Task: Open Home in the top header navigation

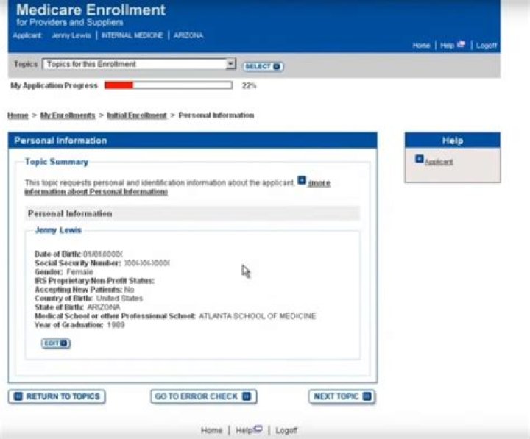Action: coord(421,46)
